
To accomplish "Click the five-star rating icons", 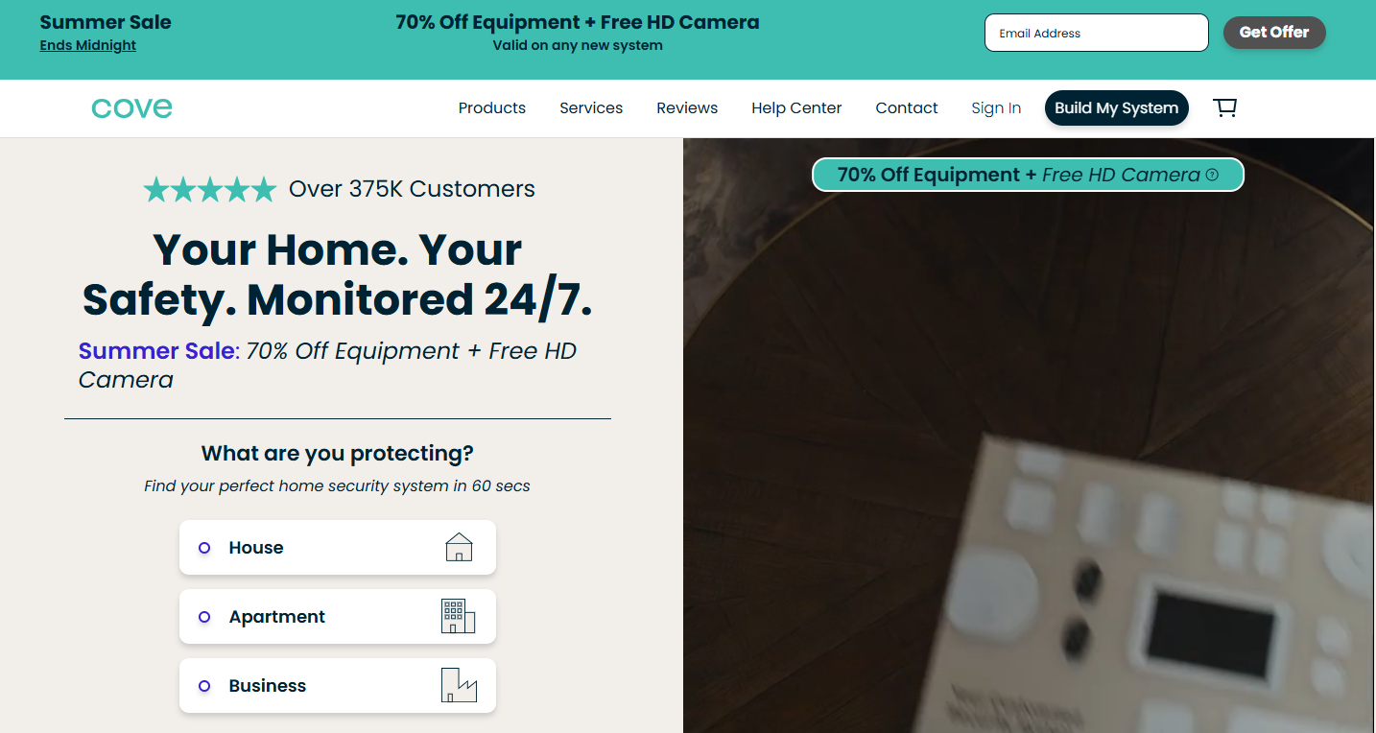I will [x=210, y=189].
